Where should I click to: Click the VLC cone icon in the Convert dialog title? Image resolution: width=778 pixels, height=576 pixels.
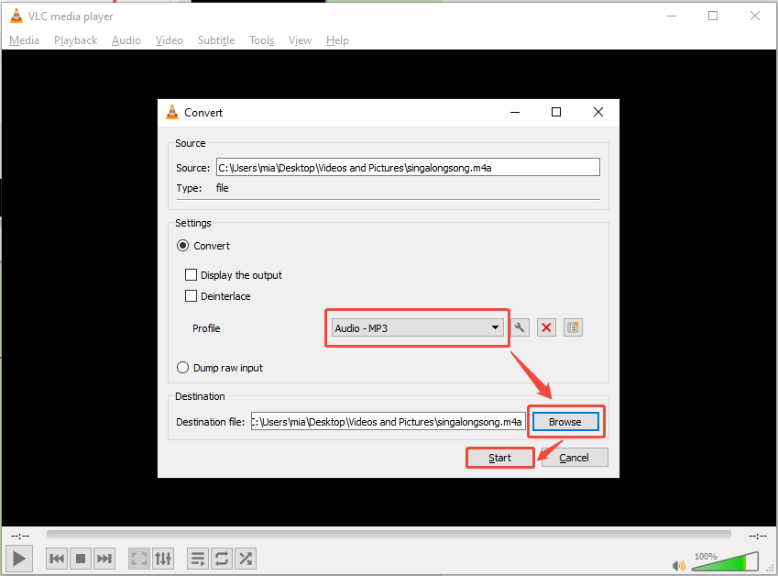tap(171, 112)
